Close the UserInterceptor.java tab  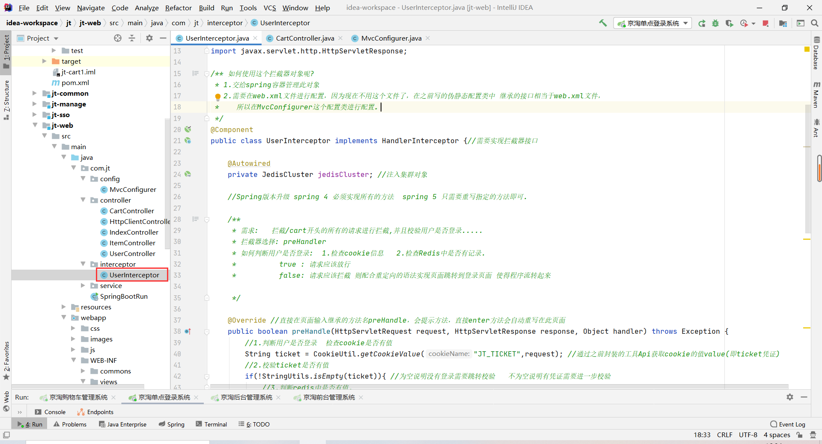(x=255, y=38)
